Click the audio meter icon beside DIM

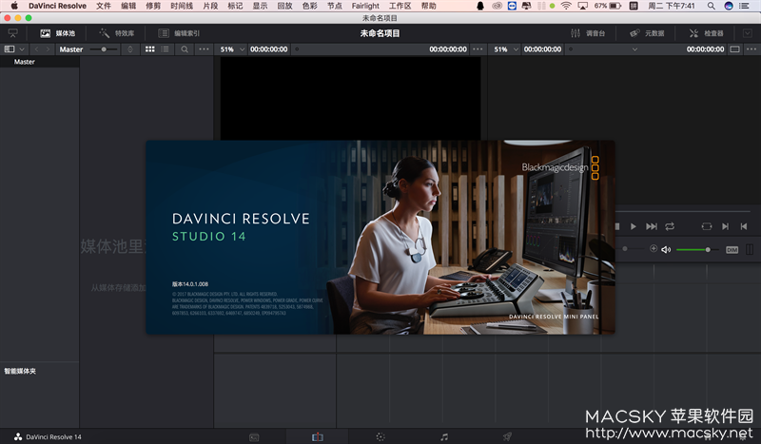750,249
